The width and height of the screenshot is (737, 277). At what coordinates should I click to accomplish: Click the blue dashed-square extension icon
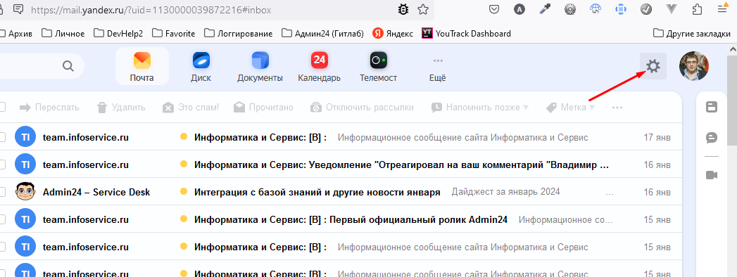point(622,9)
